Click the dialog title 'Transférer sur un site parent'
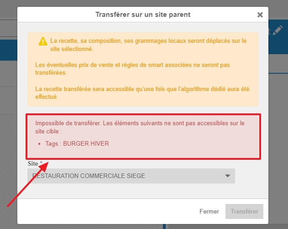288x229 pixels. point(143,15)
